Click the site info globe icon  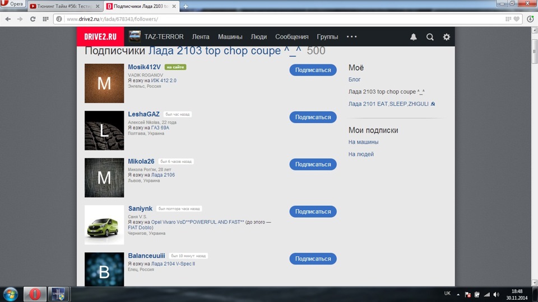pos(59,19)
